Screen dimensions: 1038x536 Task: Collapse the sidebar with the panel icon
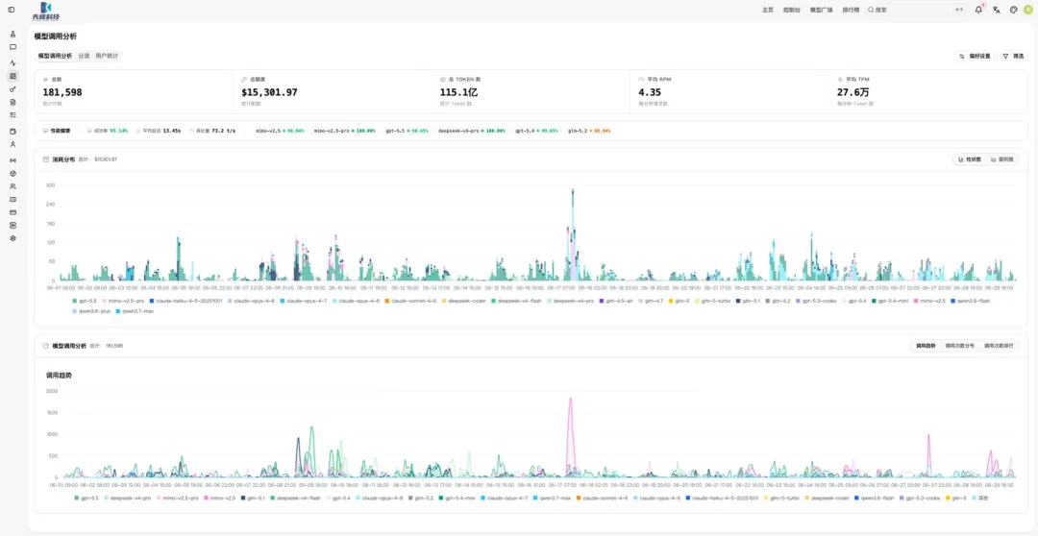click(x=12, y=10)
